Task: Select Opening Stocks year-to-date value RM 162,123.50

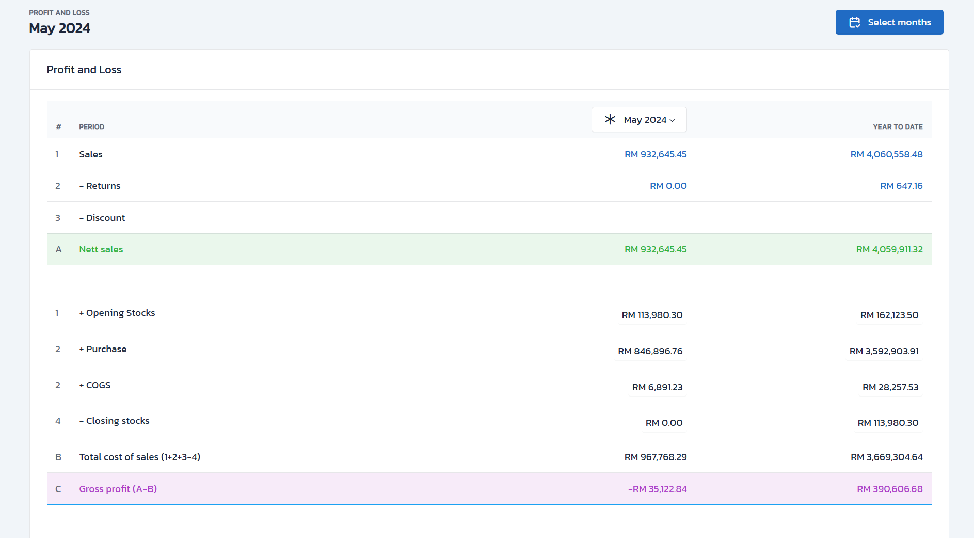Action: [x=889, y=315]
